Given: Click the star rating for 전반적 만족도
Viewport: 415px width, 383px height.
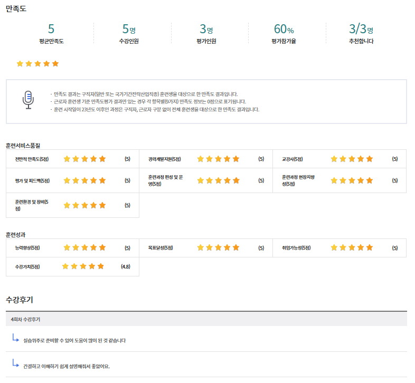Looking at the screenshot, I should (84, 159).
